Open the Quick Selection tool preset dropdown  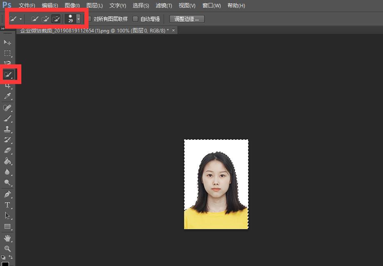(x=20, y=18)
